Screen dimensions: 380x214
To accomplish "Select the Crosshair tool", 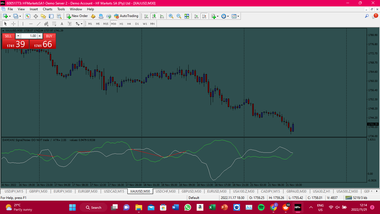I will click(x=13, y=24).
